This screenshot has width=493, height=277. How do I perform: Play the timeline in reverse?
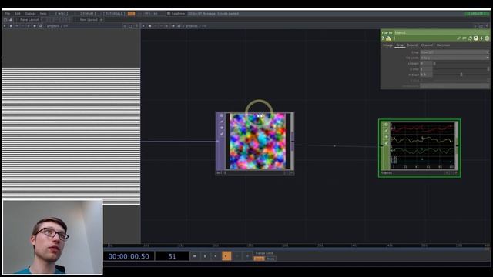point(216,256)
